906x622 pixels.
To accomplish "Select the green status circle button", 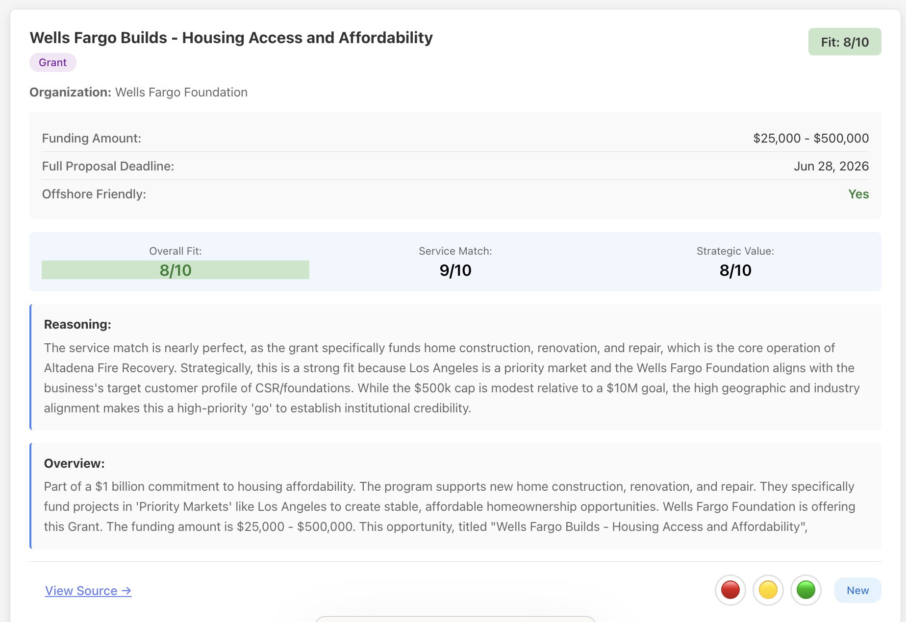I will [x=805, y=590].
